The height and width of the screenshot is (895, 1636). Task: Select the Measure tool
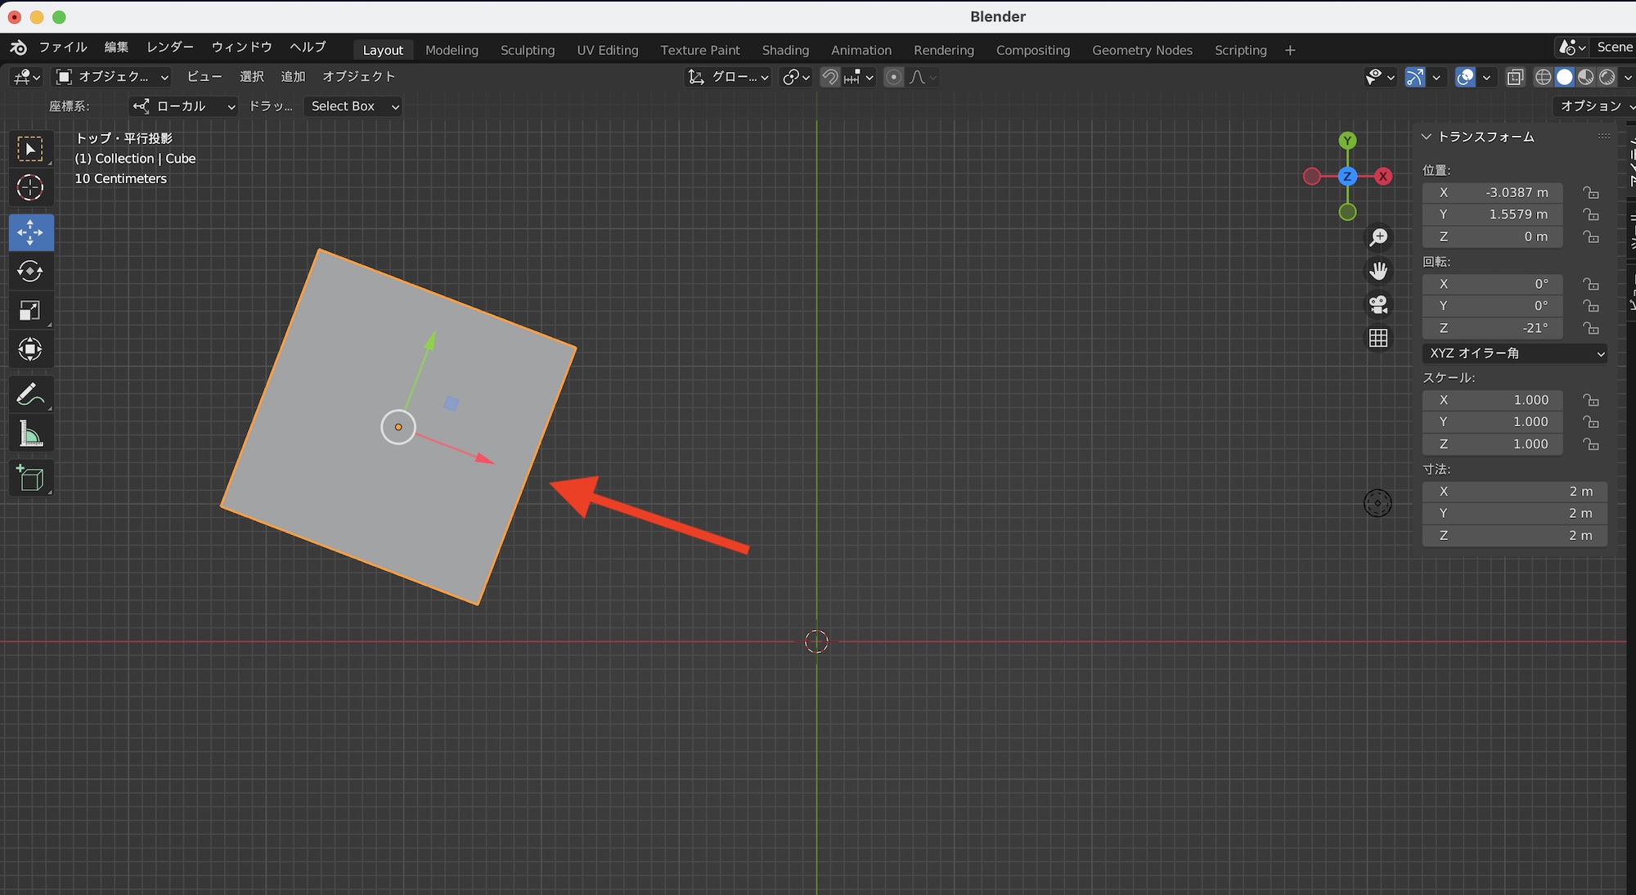click(x=30, y=434)
